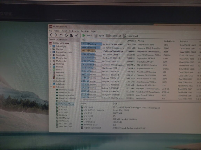
Task: Open the Riport menu in menu bar
Action: 64,31
